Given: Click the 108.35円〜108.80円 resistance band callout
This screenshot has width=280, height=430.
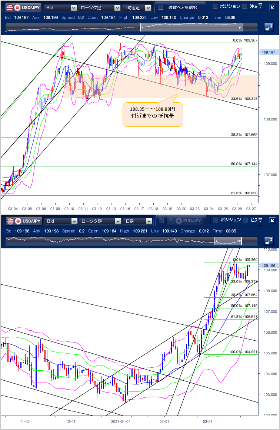Looking at the screenshot, I should click(152, 113).
